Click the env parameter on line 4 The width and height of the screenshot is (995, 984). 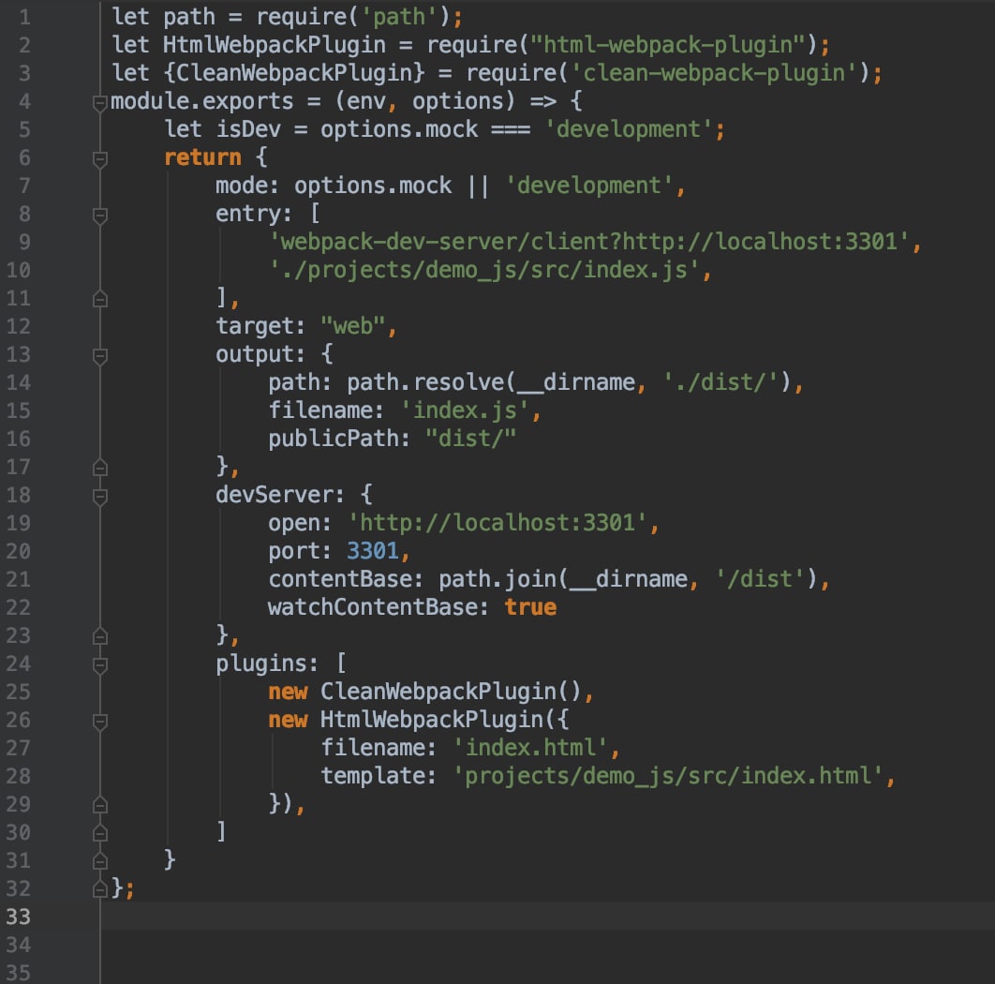point(366,101)
